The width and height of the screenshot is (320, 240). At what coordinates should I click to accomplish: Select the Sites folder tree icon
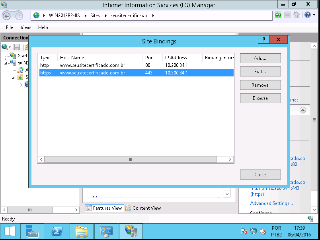20,77
